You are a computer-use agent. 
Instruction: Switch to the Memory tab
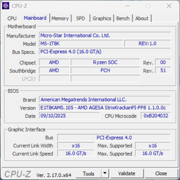[60, 18]
